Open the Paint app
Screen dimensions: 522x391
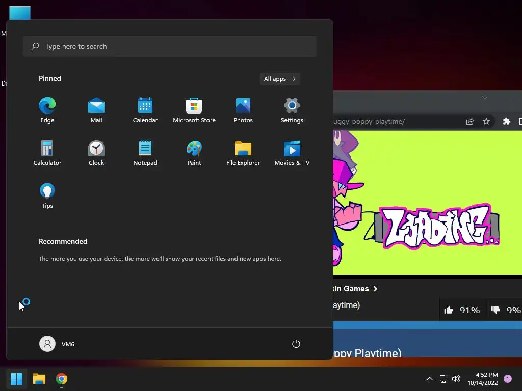194,153
